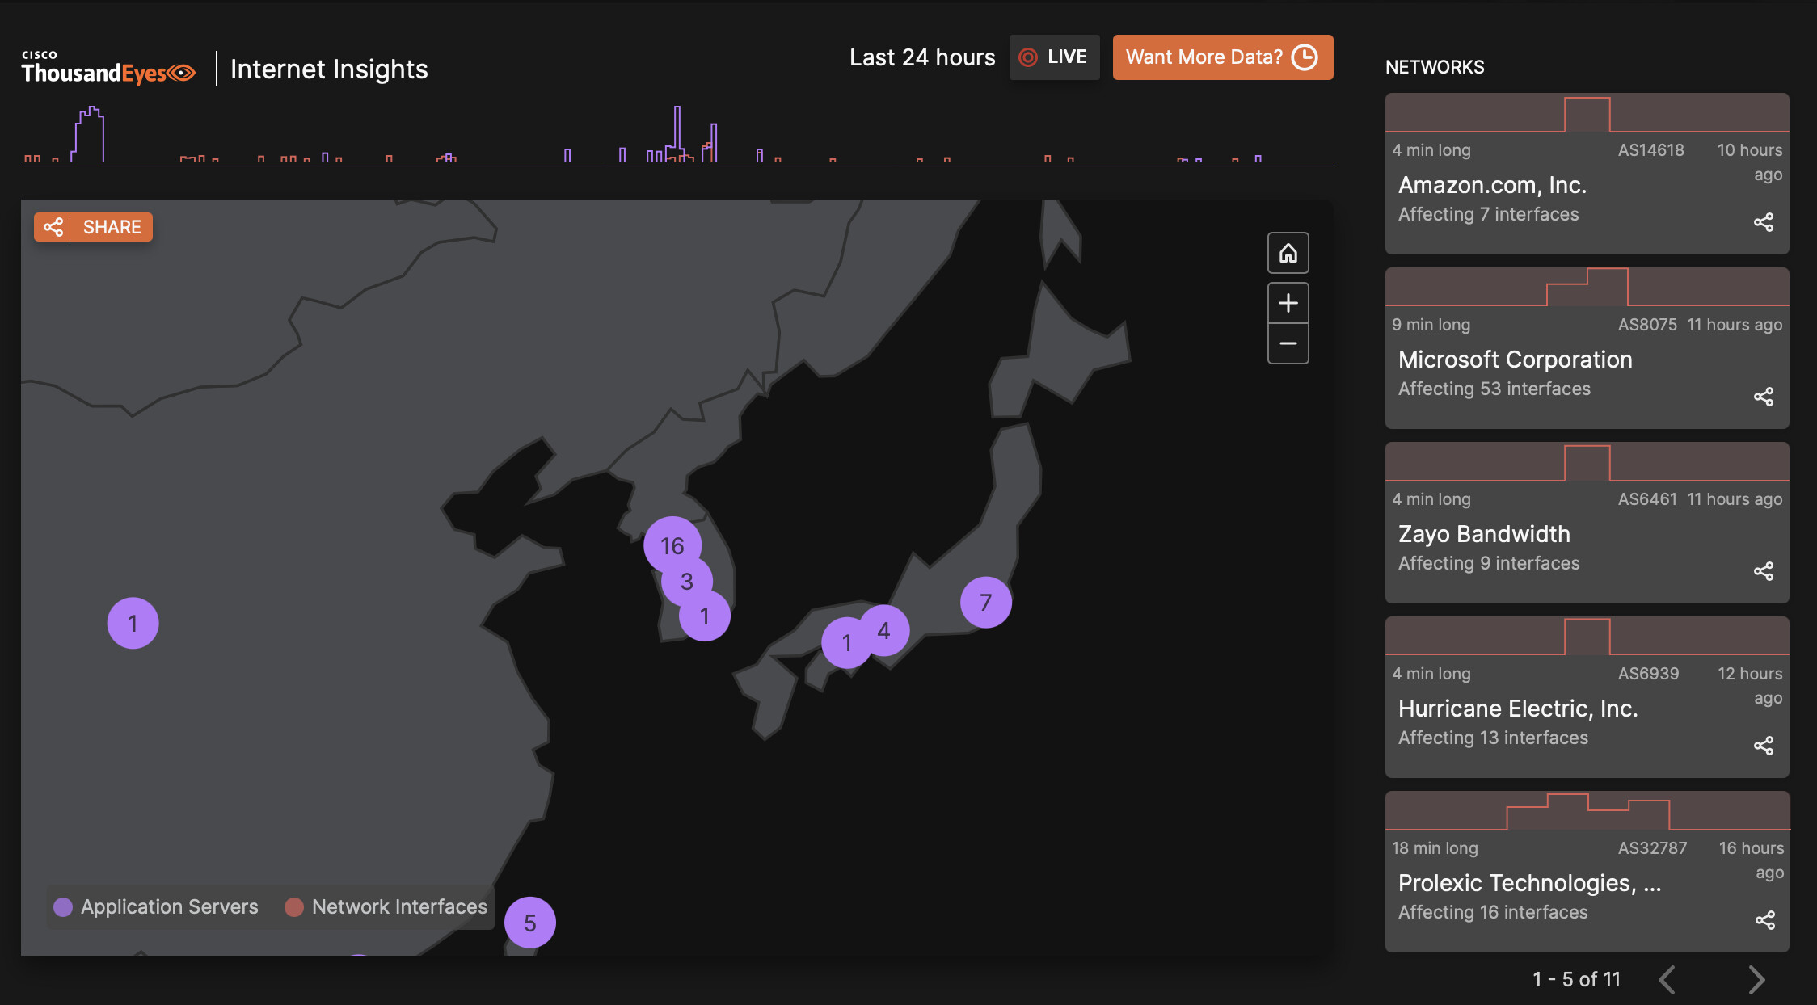Click the map cluster marker labeled 7
The height and width of the screenshot is (1005, 1817).
986,602
